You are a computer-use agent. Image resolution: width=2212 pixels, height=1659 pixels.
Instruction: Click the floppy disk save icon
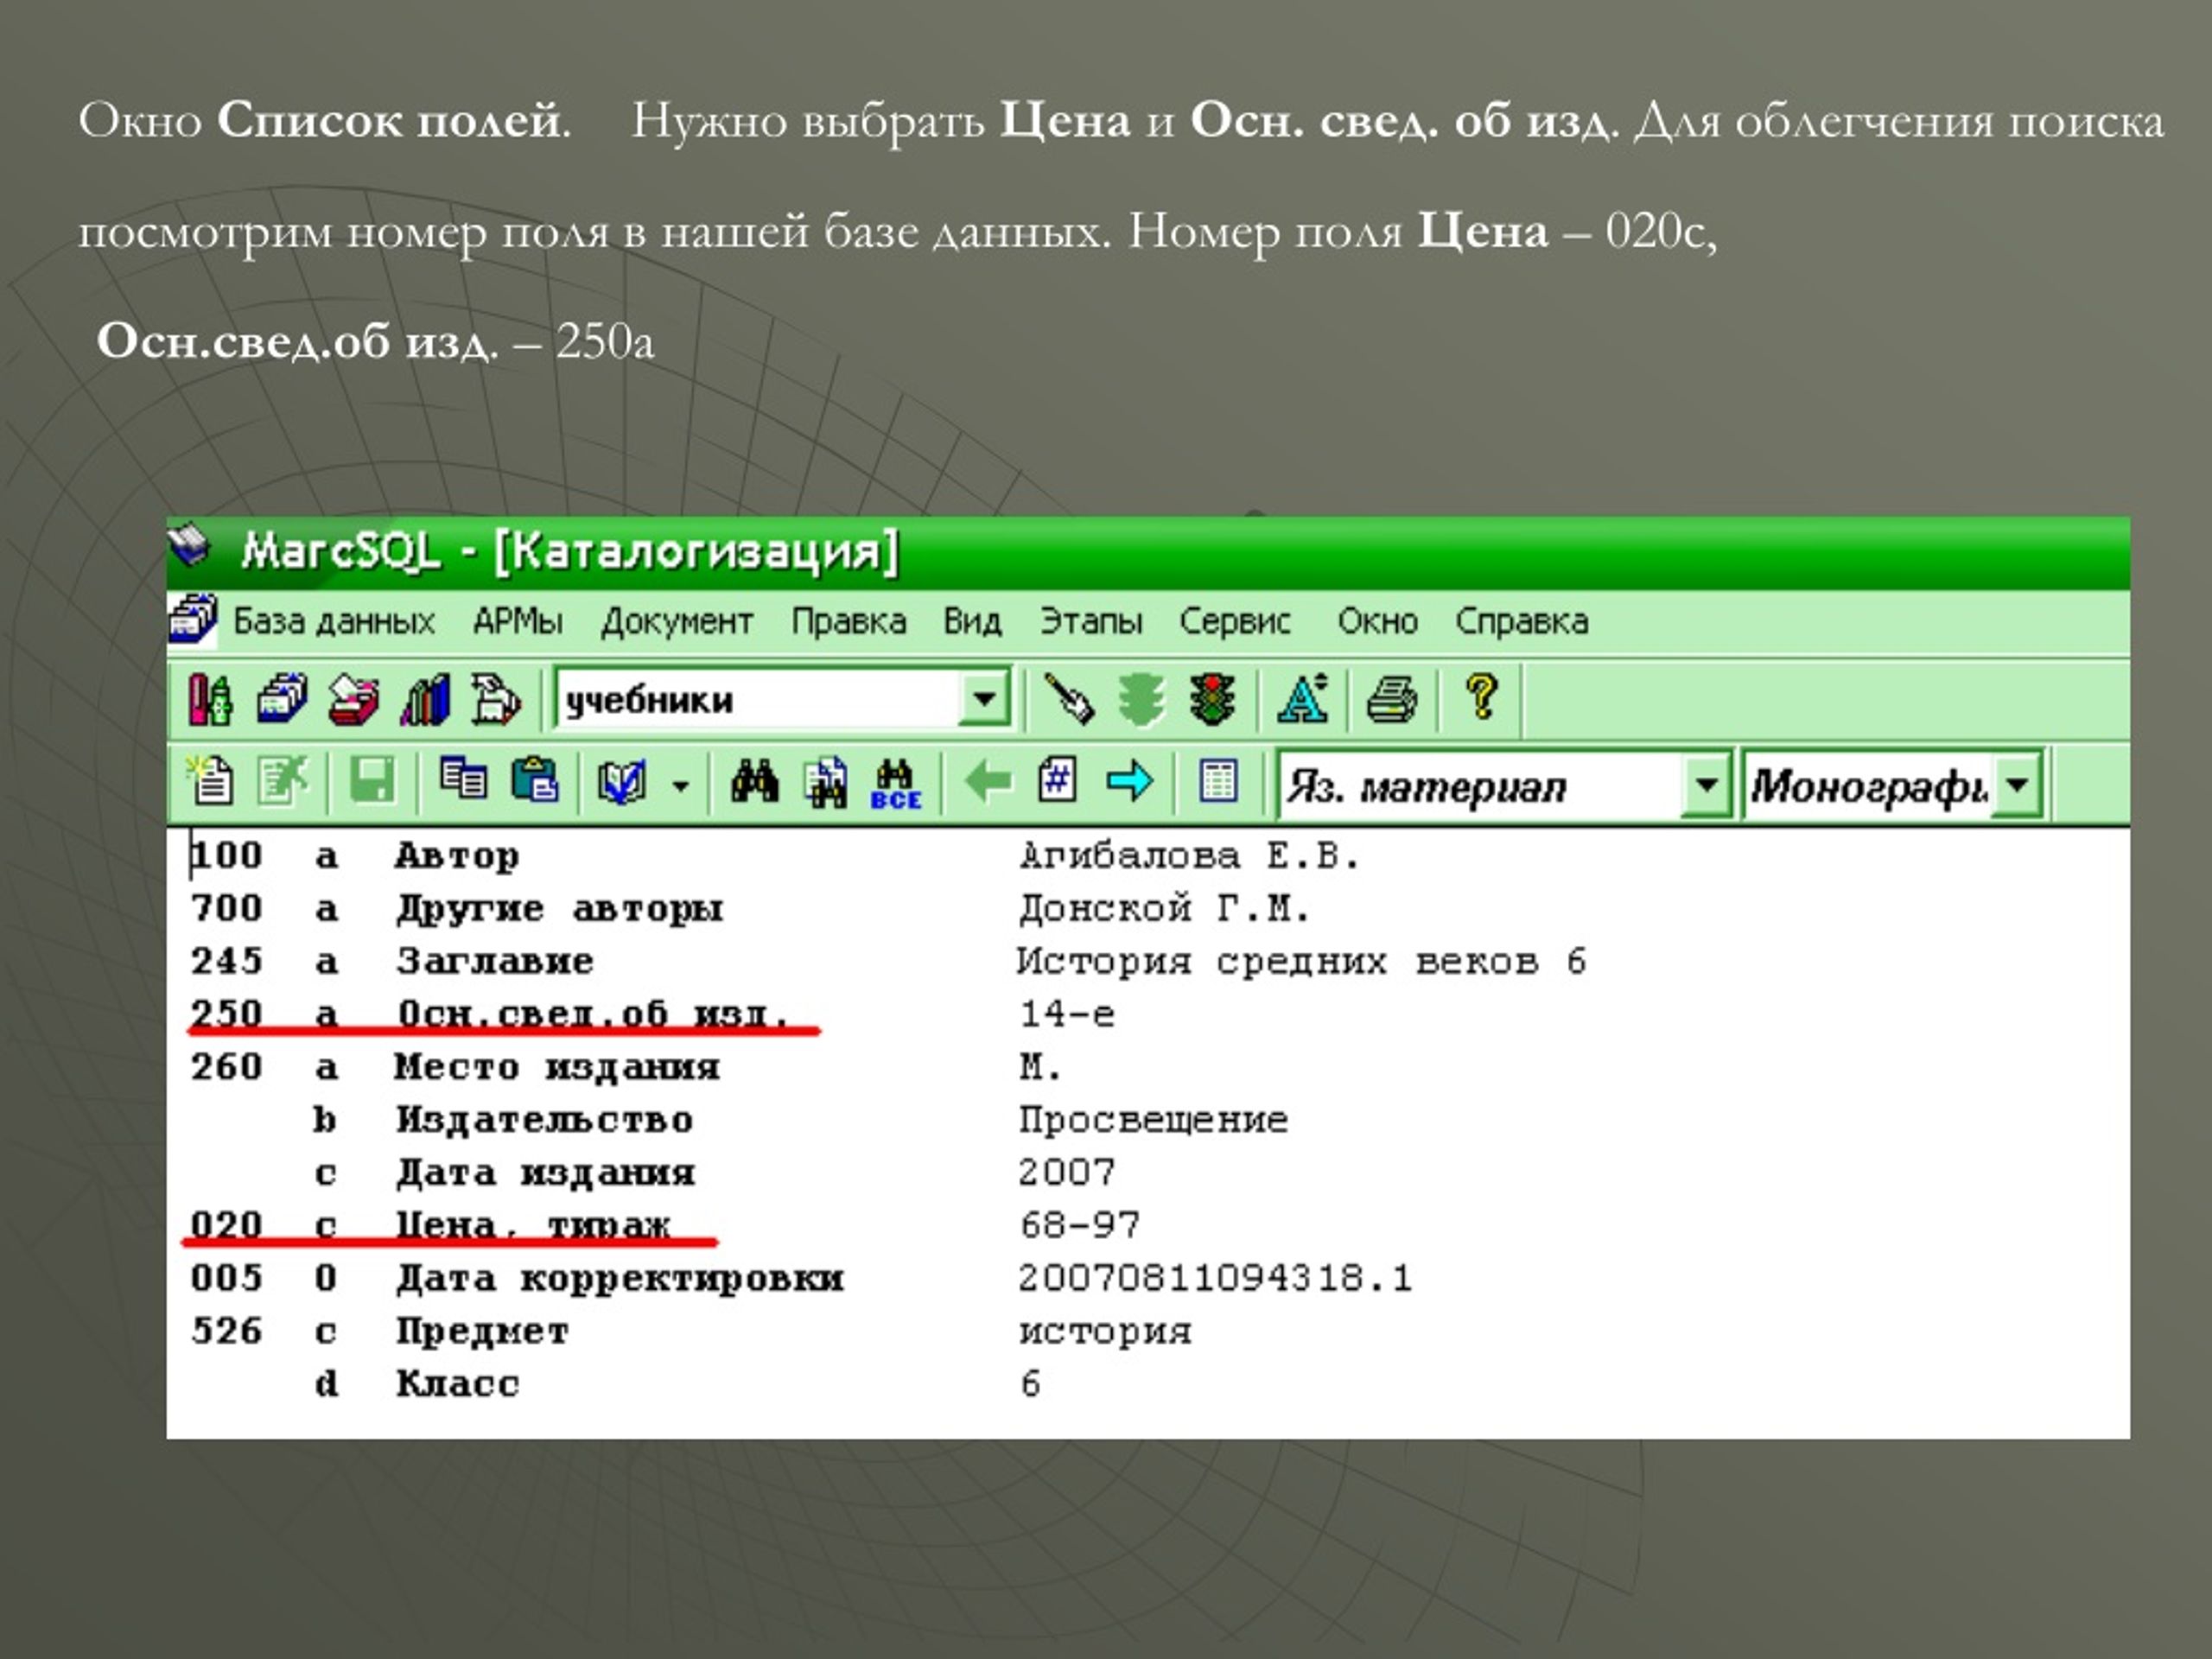[x=372, y=781]
